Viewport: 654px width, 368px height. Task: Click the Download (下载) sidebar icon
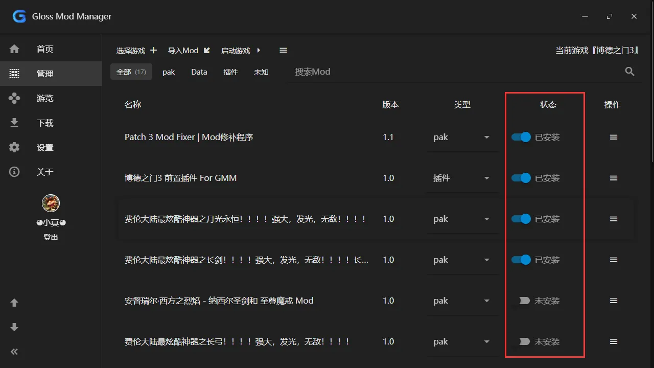(x=14, y=123)
